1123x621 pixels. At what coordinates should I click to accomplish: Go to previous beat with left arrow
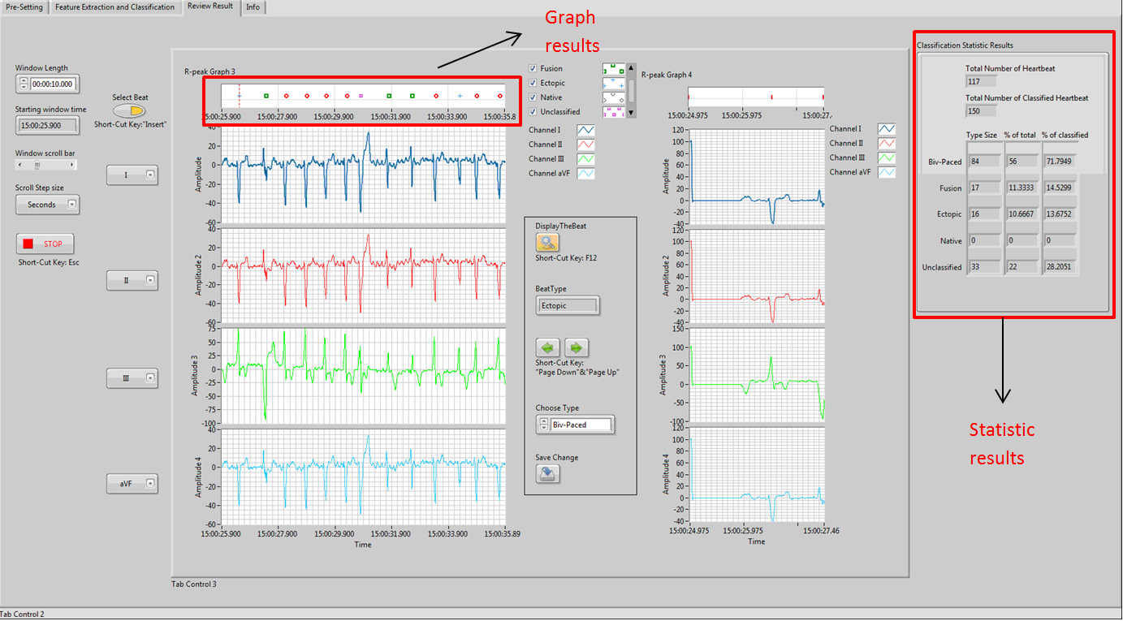547,347
